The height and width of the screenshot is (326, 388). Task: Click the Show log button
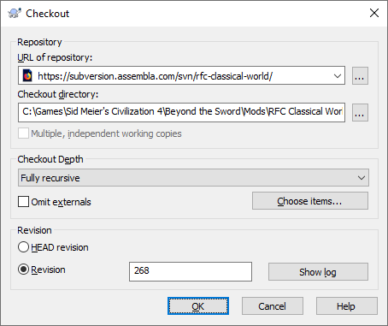click(x=318, y=272)
